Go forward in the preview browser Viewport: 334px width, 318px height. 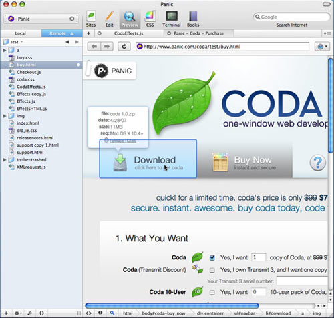tap(107, 47)
